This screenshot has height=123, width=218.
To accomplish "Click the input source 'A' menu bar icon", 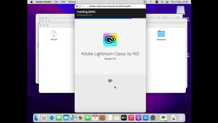I will click(157, 2).
